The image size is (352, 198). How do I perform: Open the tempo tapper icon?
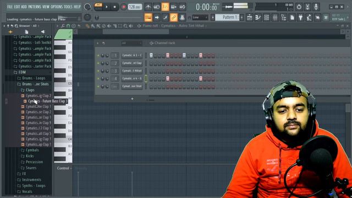[309, 17]
